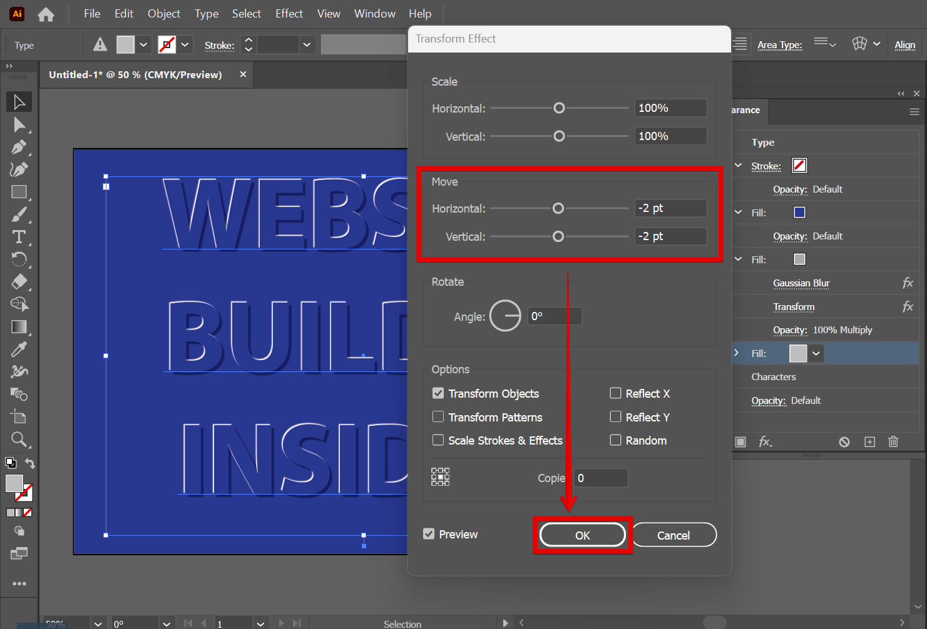The image size is (927, 629).
Task: Cancel the Transform Effect dialog
Action: click(x=673, y=535)
